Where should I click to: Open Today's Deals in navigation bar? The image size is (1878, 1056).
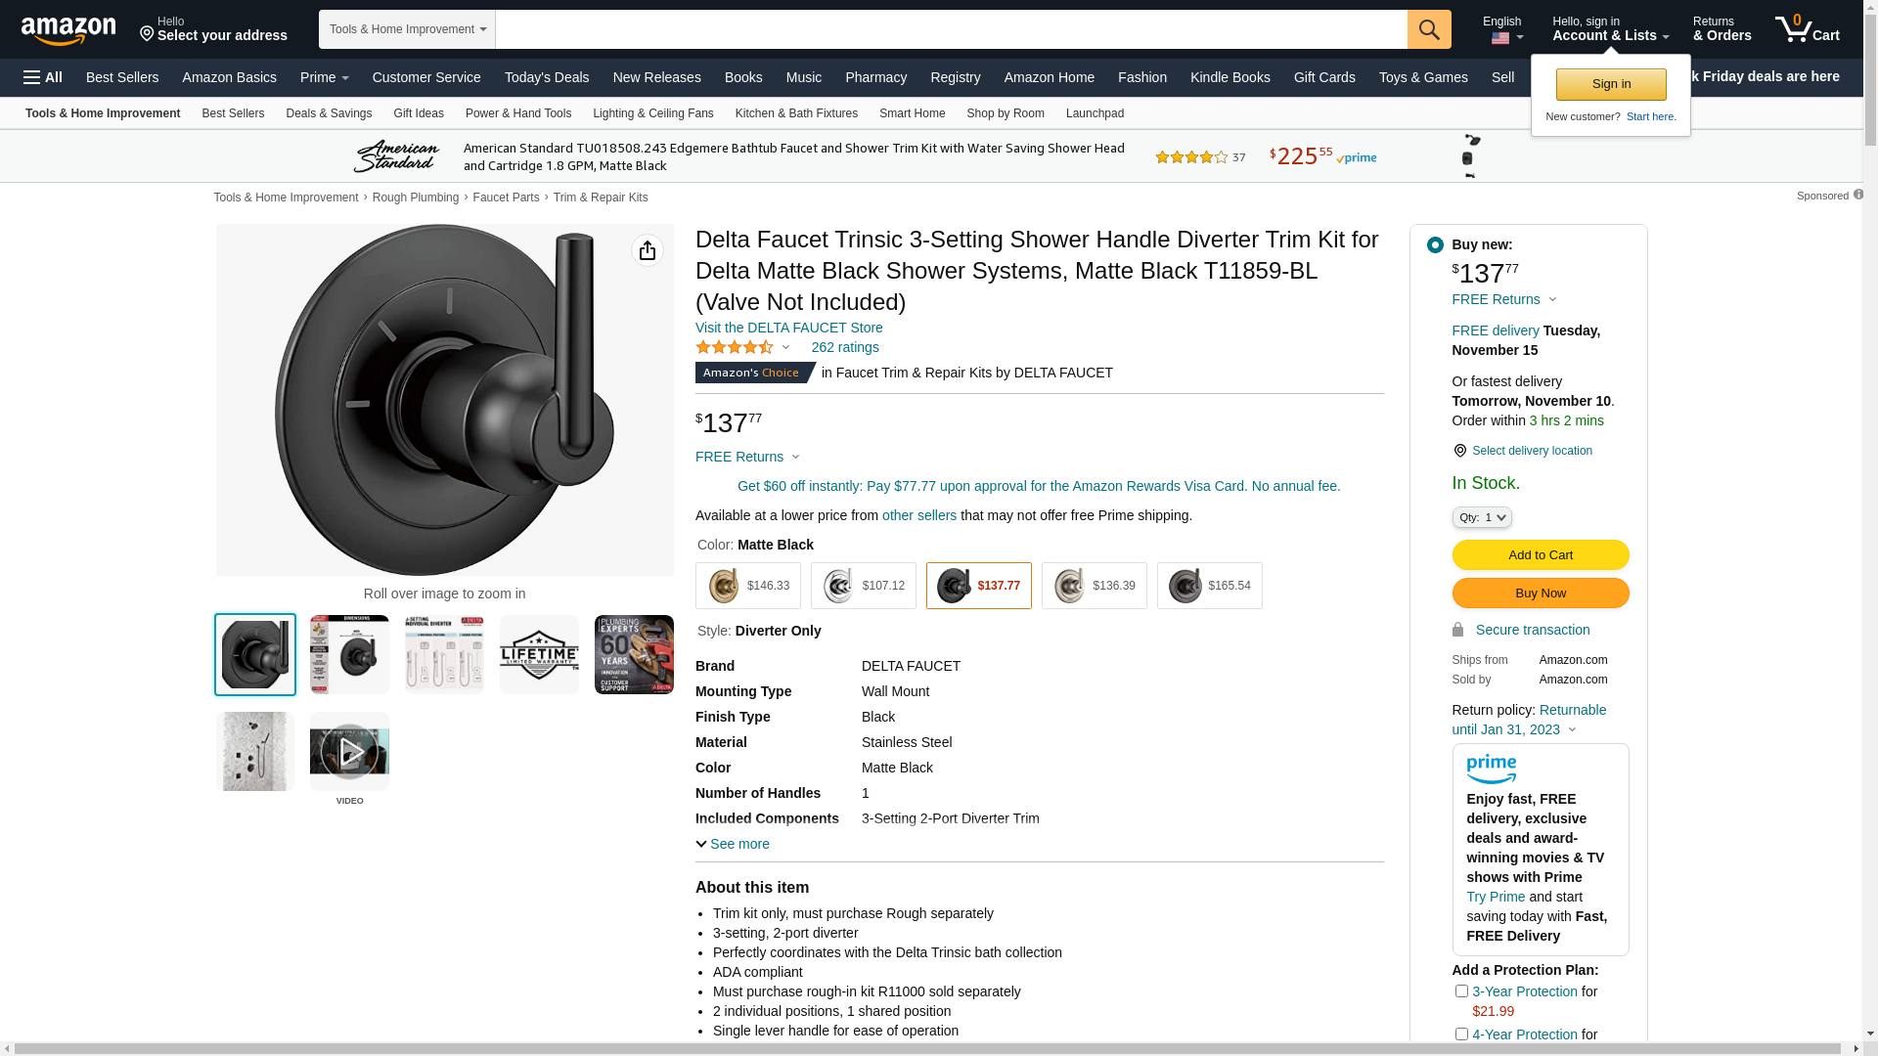547,77
